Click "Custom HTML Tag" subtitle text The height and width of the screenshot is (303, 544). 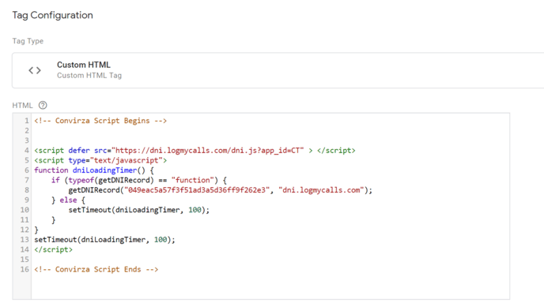coord(89,76)
